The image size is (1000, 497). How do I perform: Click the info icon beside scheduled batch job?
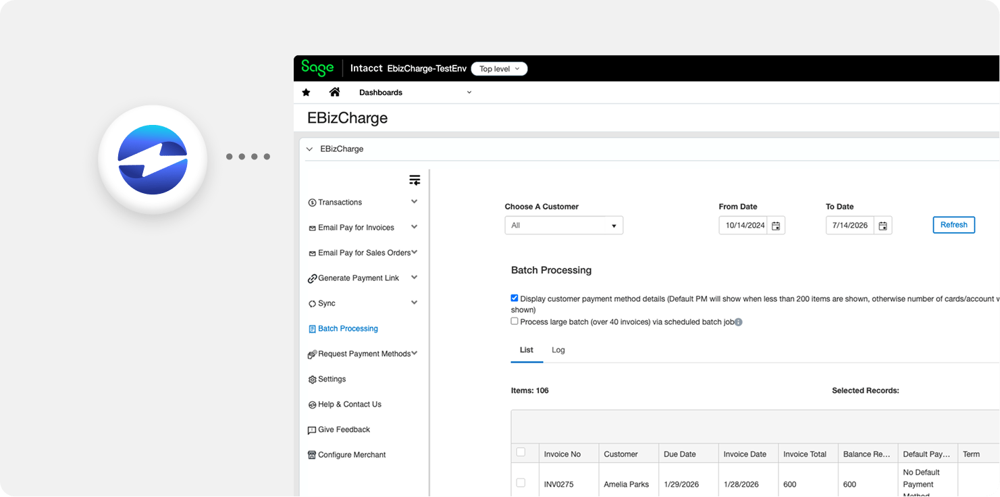[x=738, y=323]
